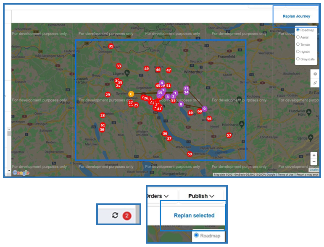Click the Replan Journey link

[296, 16]
